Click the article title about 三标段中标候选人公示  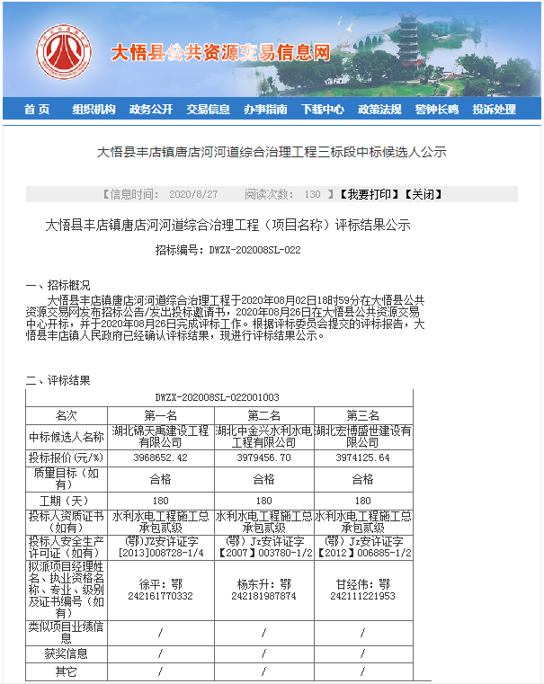(272, 152)
